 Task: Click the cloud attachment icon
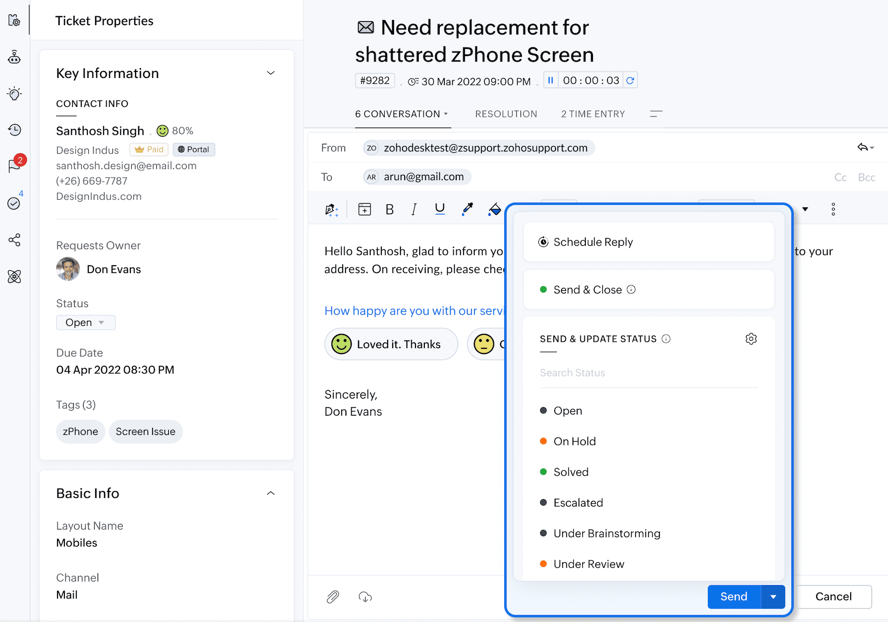(x=365, y=596)
